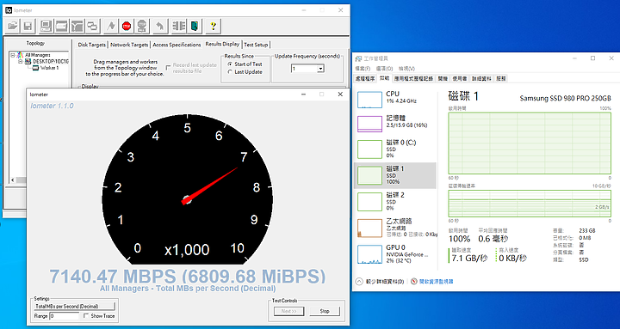Open the 應用程式歷程記錄 tab
This screenshot has height=329, width=620.
click(x=413, y=78)
